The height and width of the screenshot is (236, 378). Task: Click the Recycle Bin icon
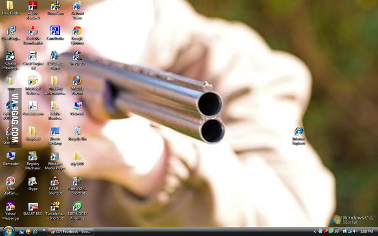77,130
